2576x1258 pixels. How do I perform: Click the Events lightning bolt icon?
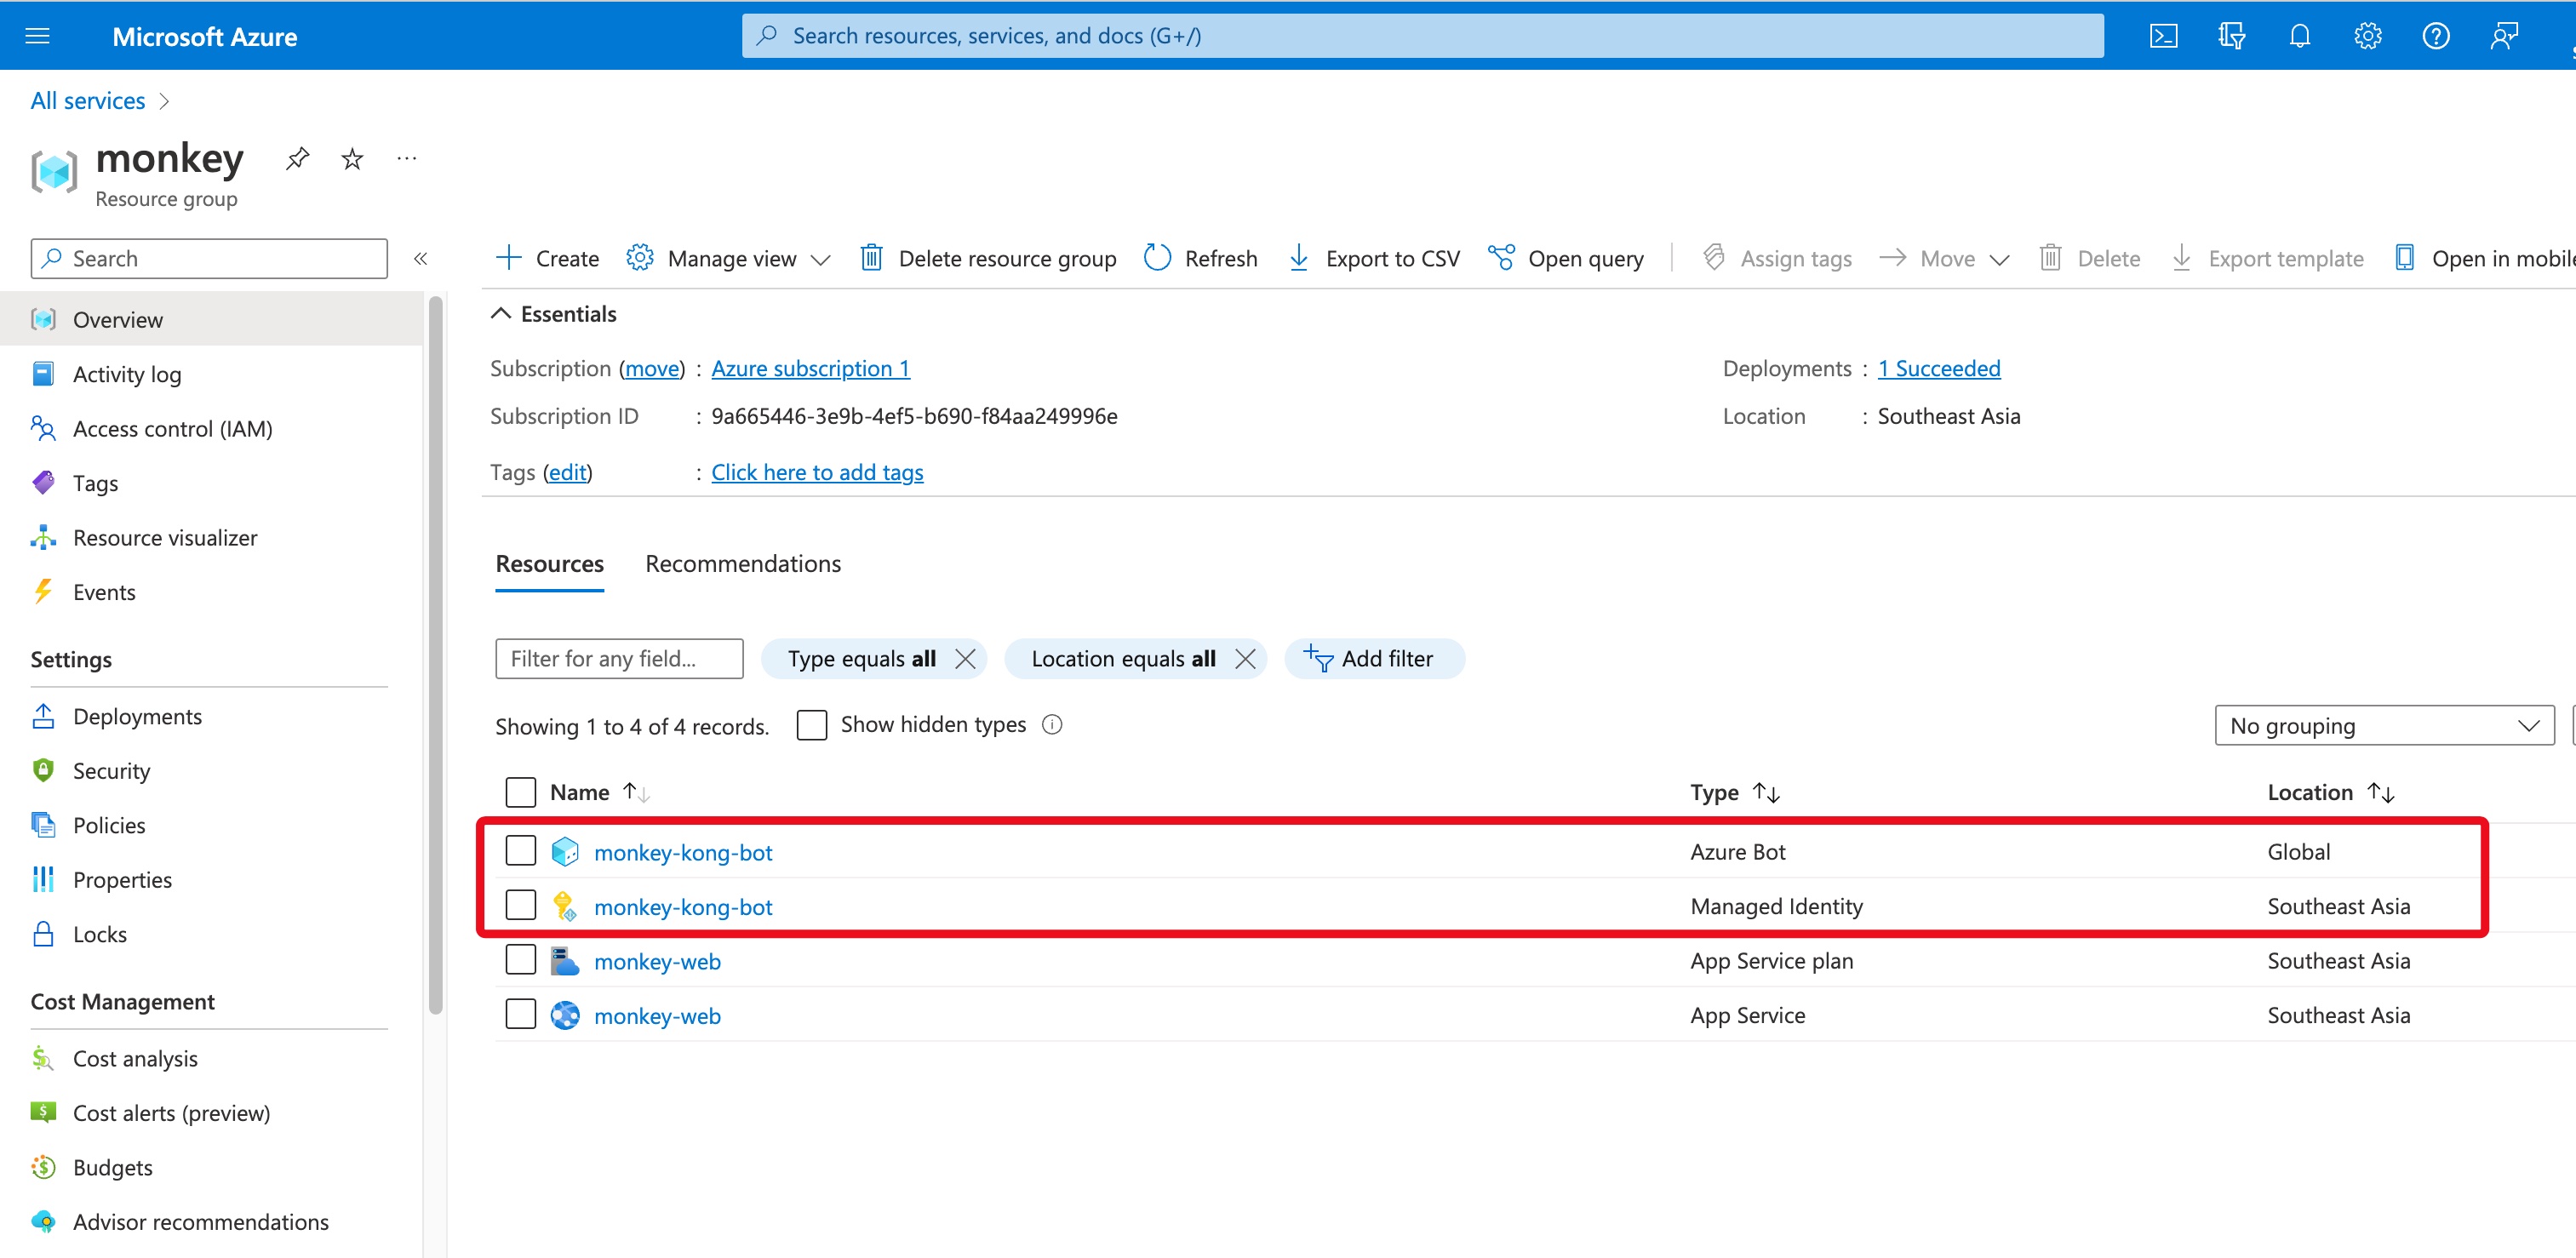(x=44, y=590)
